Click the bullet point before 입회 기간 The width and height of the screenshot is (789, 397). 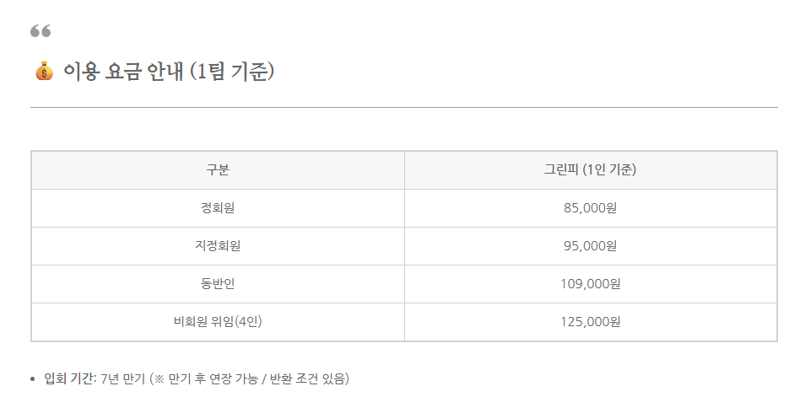point(33,379)
